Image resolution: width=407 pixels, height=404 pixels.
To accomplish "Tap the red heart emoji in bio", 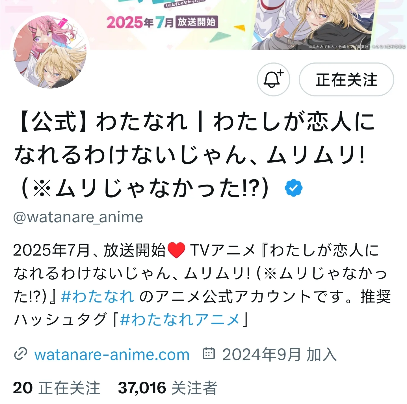I will [x=176, y=250].
